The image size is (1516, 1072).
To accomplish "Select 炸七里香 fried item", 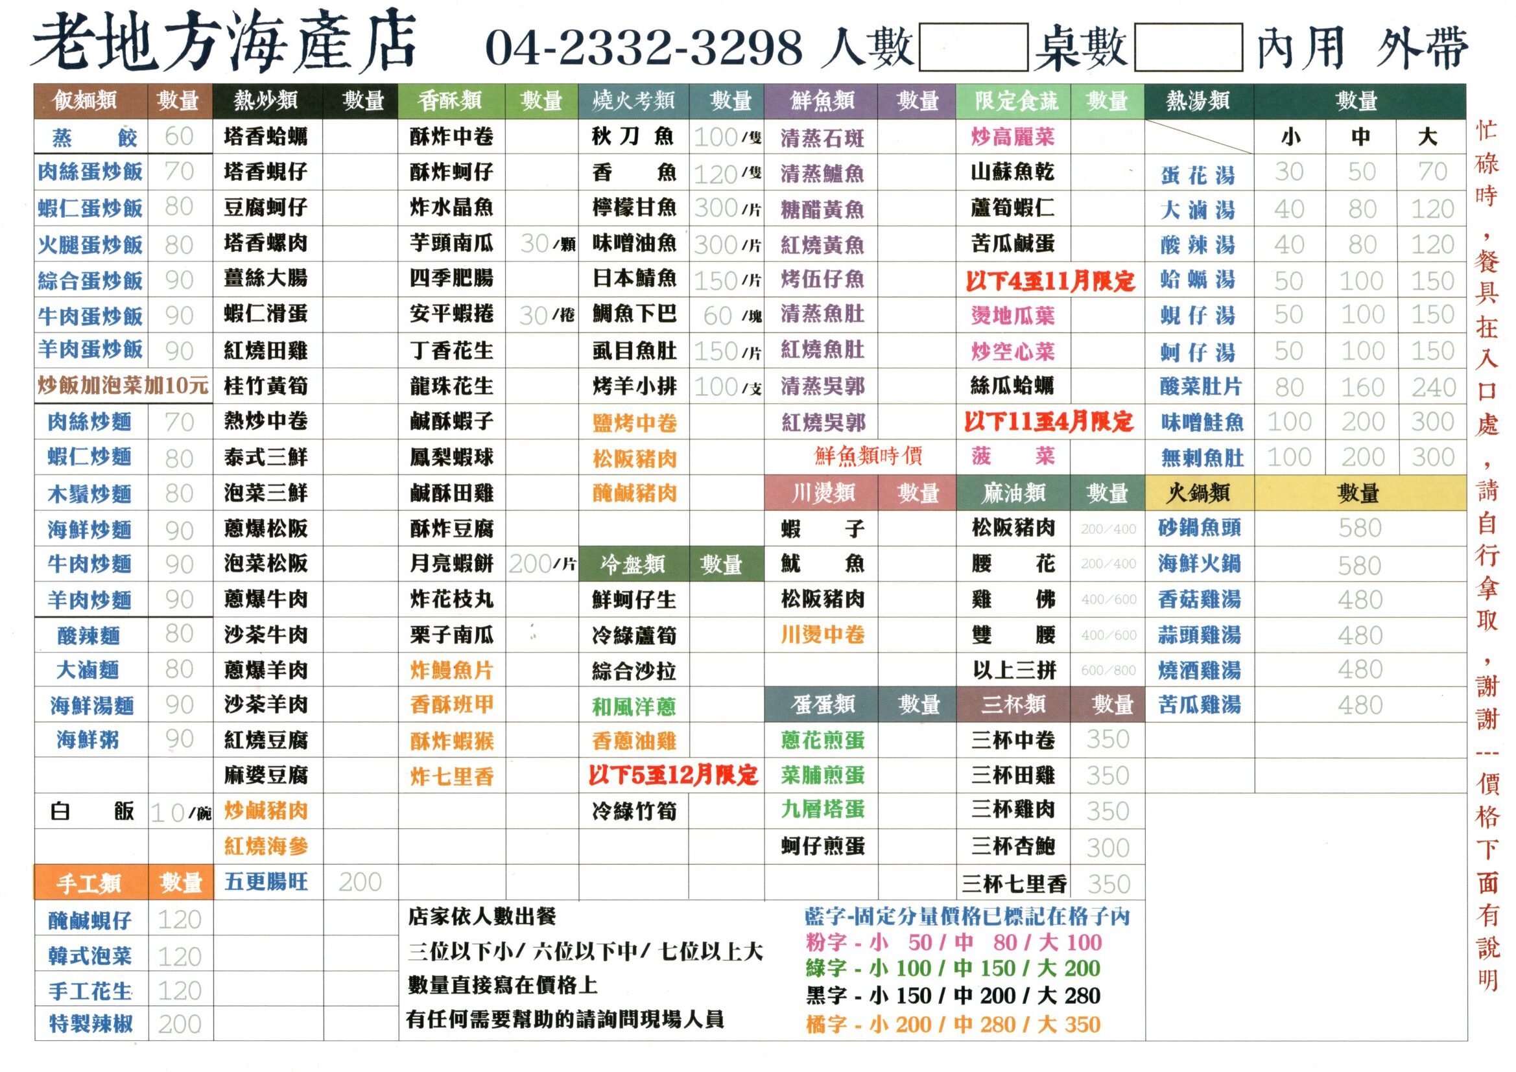I will point(452,776).
